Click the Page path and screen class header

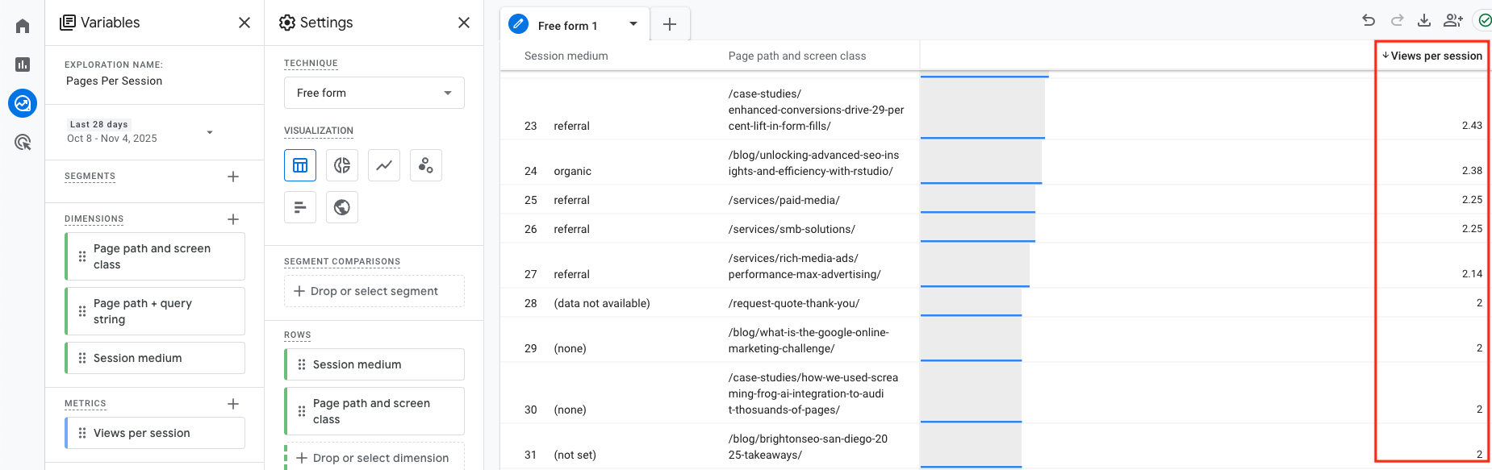click(797, 56)
